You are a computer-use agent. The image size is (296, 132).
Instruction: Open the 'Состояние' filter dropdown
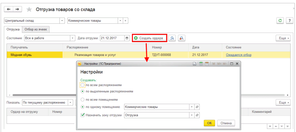tap(73, 38)
